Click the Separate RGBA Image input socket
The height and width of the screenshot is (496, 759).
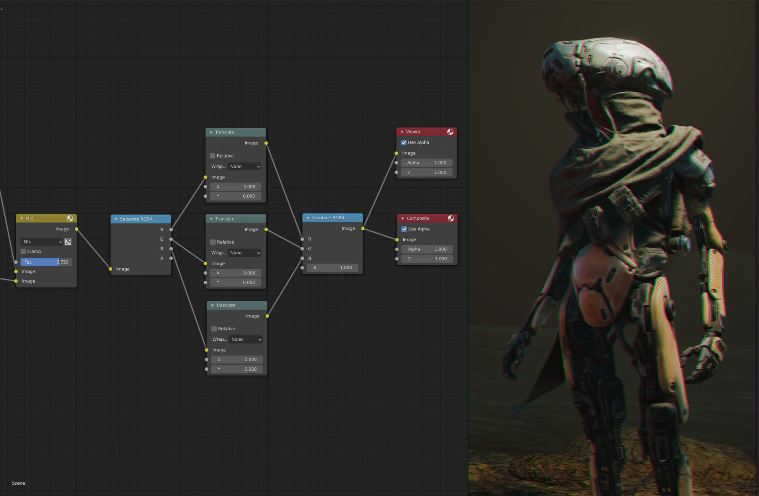110,269
